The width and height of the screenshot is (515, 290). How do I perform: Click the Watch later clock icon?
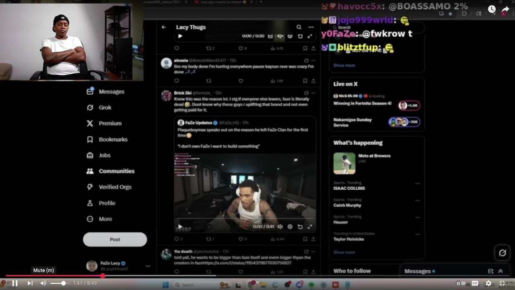pos(492,9)
